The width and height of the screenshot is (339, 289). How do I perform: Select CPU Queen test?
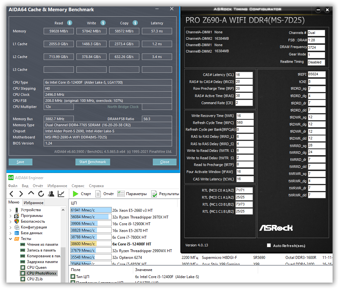click(37, 268)
